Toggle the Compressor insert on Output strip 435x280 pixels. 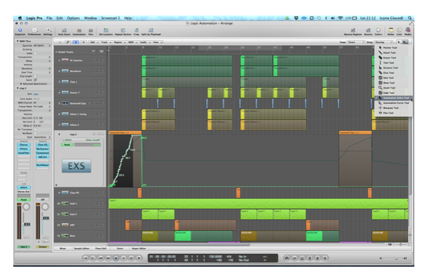coord(43,153)
